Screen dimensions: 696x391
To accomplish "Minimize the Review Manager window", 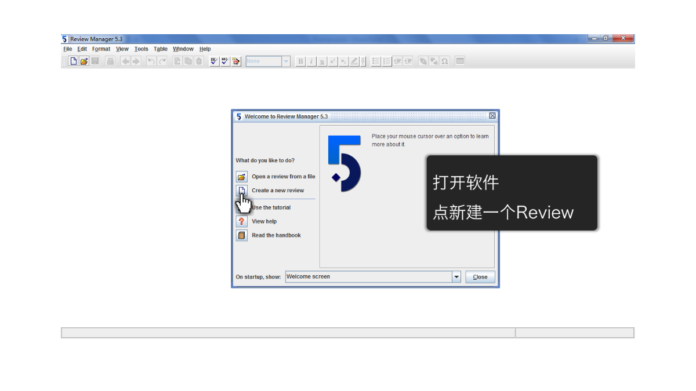I will coord(594,38).
